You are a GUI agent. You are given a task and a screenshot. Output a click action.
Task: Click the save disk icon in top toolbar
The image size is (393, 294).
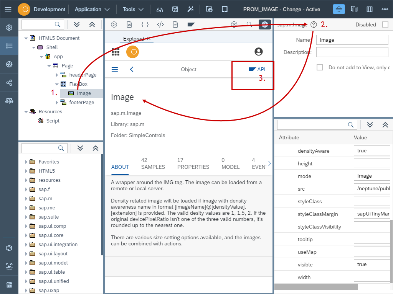pos(175,9)
